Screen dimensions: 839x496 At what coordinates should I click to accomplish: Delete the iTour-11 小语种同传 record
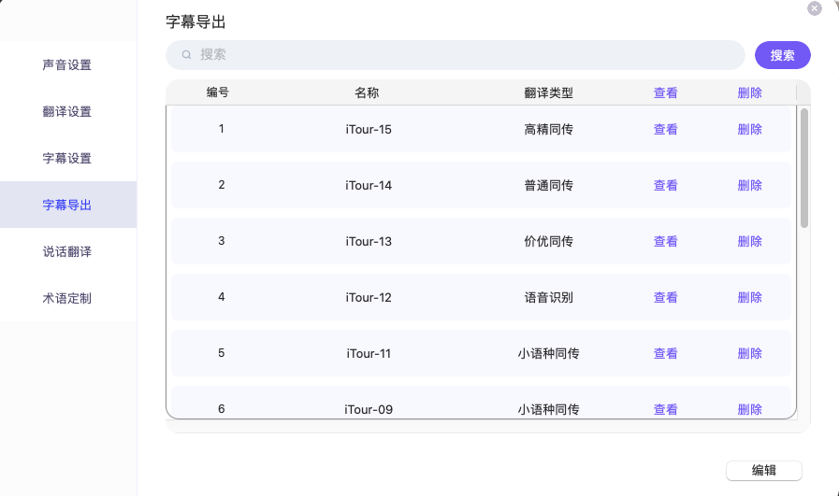749,354
